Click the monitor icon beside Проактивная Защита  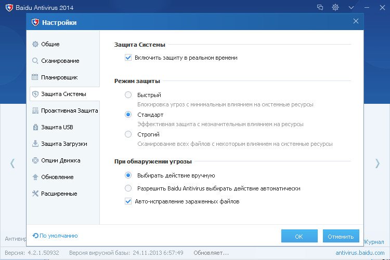[x=35, y=111]
